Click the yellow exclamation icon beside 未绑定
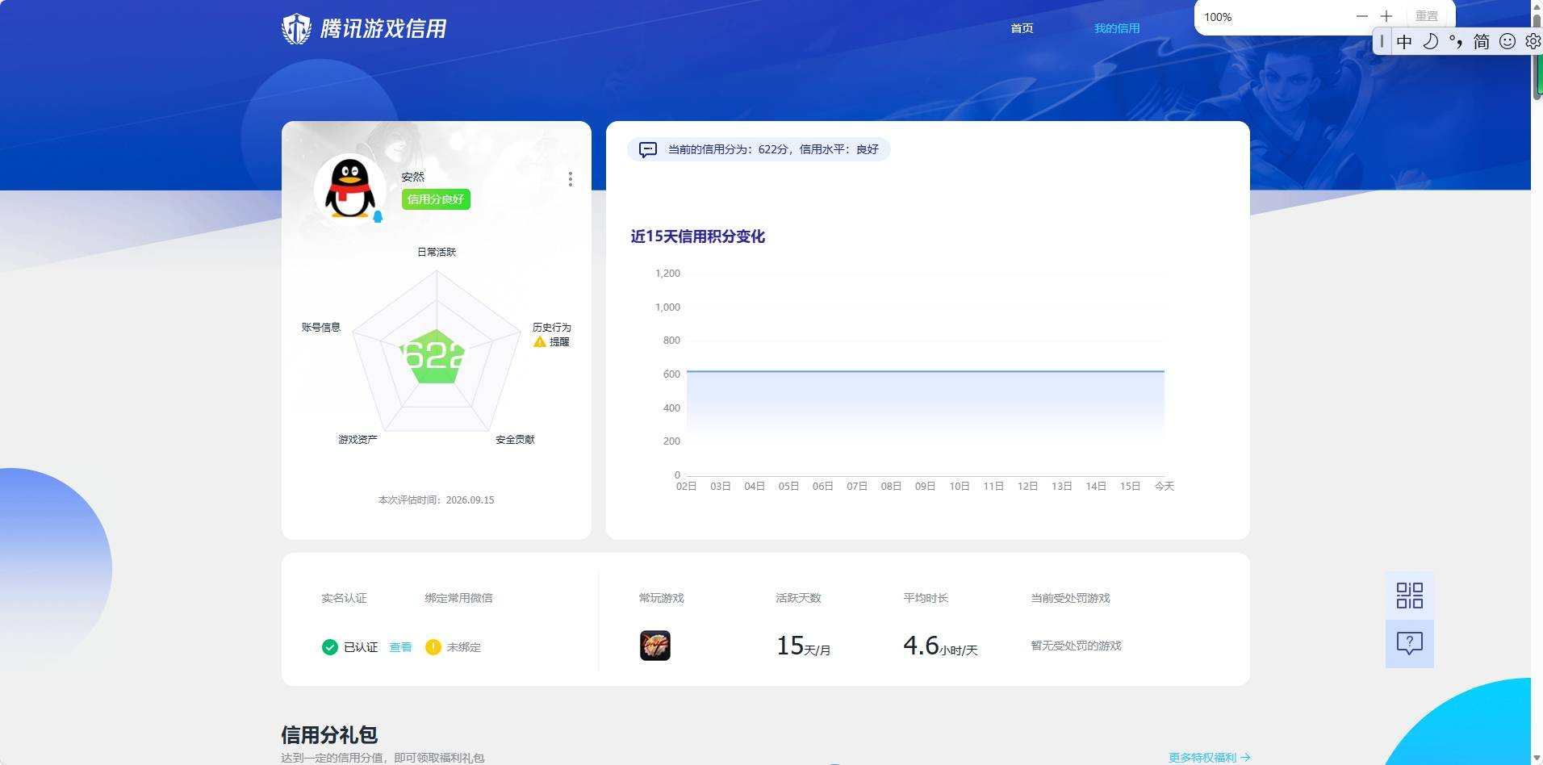1543x765 pixels. click(433, 647)
